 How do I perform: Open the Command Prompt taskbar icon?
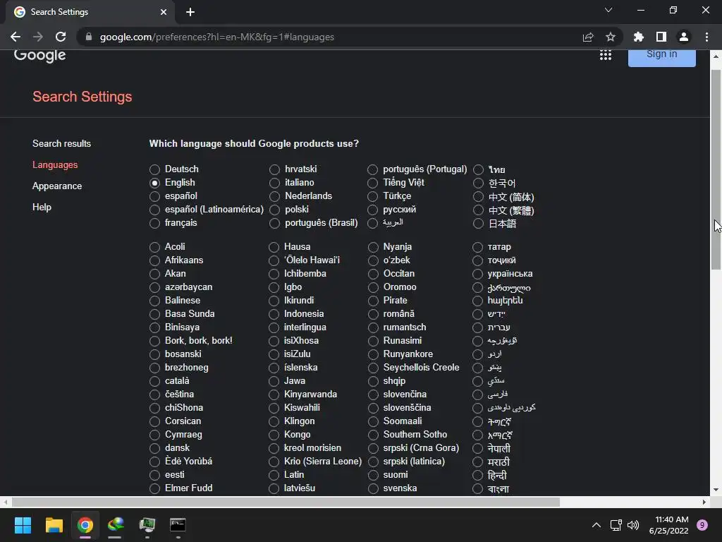178,525
